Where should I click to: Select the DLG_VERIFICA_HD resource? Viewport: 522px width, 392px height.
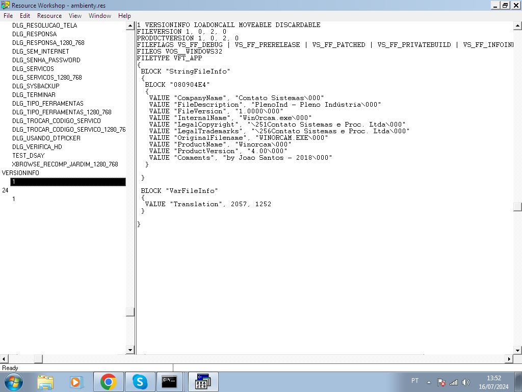37,146
